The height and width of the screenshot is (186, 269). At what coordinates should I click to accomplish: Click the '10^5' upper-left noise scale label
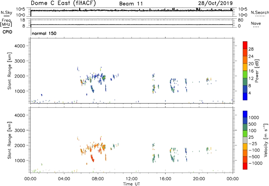tap(21, 9)
